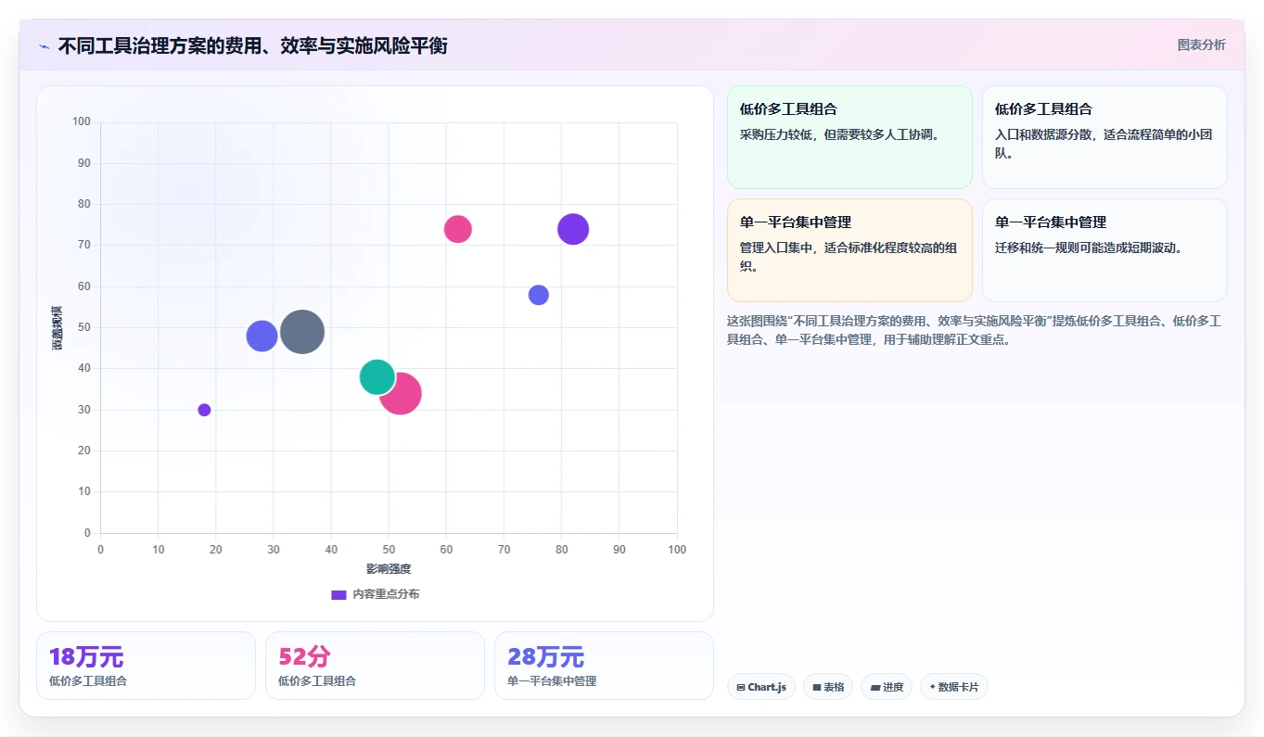Viewport: 1264px width, 737px height.
Task: Toggle the 内容重点分布 legend item
Action: (x=376, y=594)
